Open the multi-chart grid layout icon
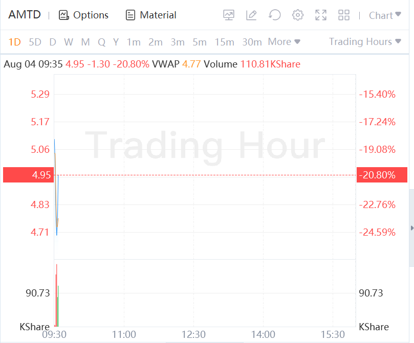Screen dimensions: 414x343 [x=344, y=15]
